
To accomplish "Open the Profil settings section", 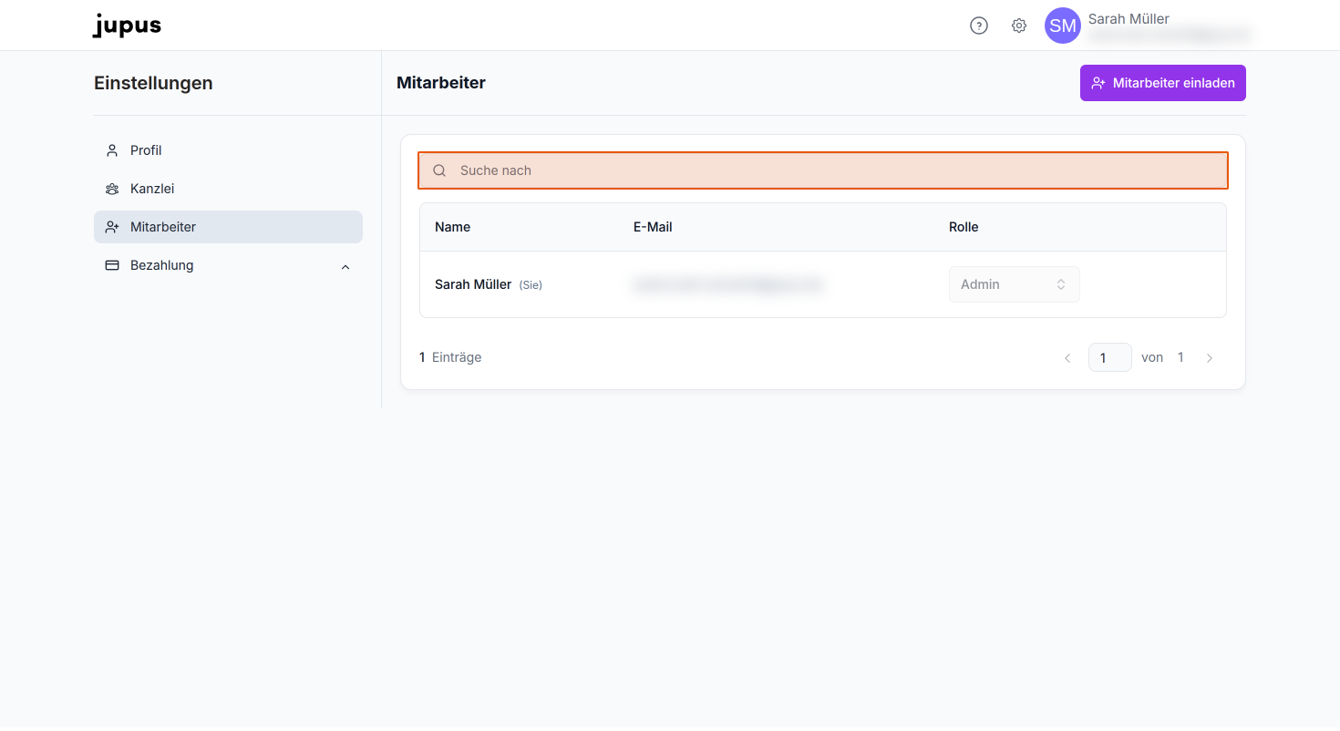I will (x=228, y=150).
